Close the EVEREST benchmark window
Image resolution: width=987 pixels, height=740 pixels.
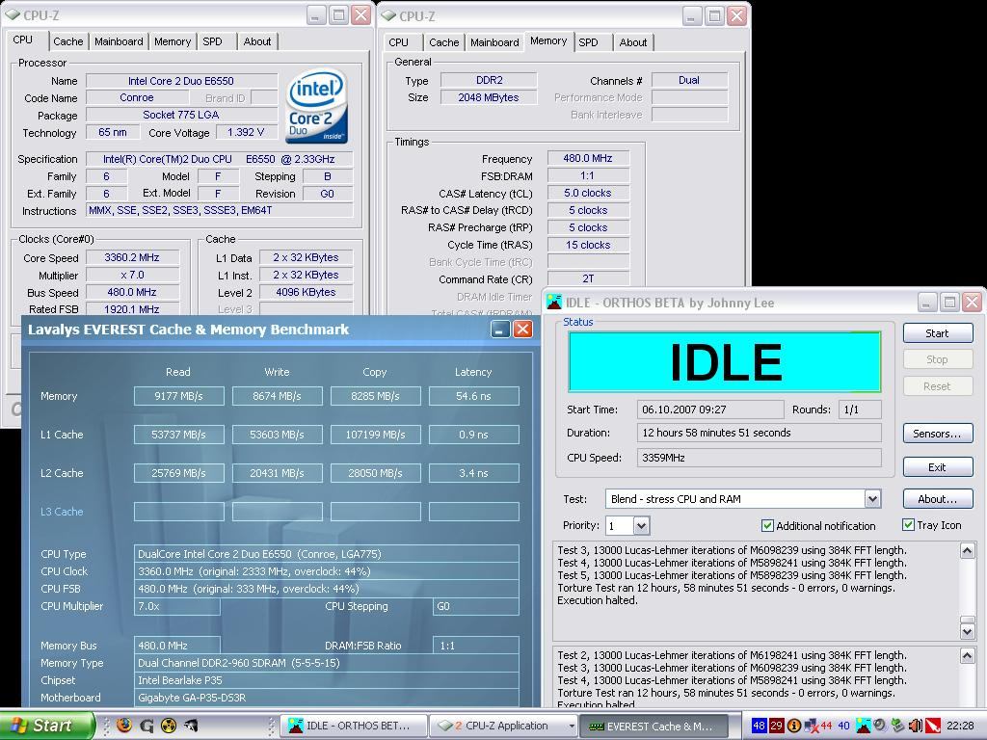coord(522,330)
